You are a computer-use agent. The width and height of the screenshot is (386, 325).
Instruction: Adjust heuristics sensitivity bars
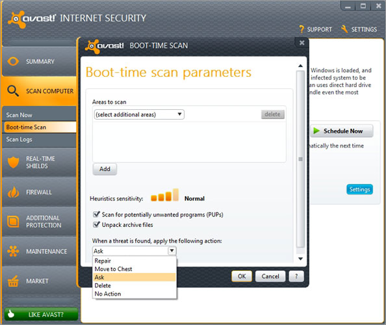coord(164,195)
